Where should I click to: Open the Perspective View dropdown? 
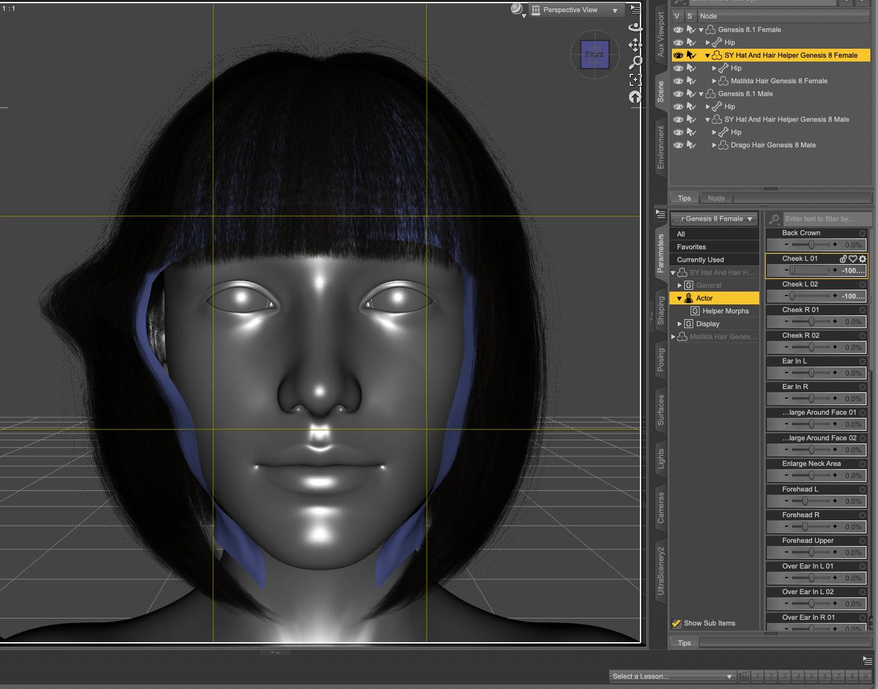(x=575, y=10)
